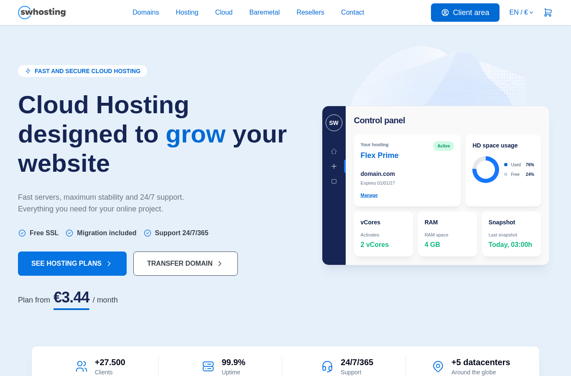Click the datacenters location pin icon

coord(438,366)
